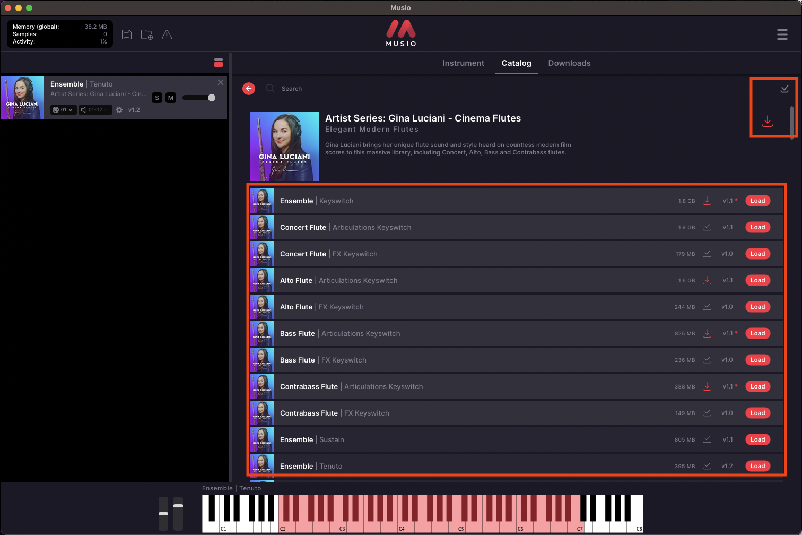This screenshot has width=802, height=535.
Task: Open the instrument slot settings gear
Action: point(119,110)
